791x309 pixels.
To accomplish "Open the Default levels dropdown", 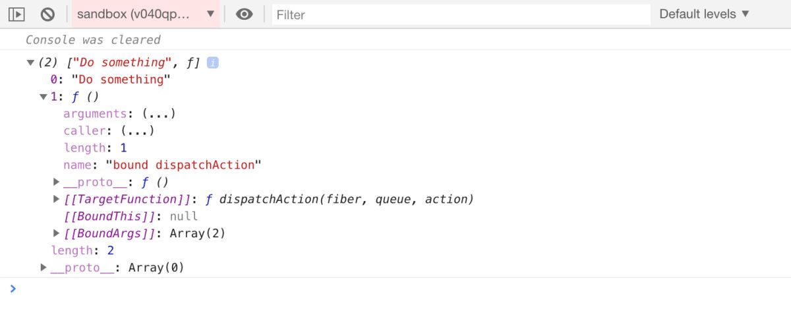I will pyautogui.click(x=705, y=14).
